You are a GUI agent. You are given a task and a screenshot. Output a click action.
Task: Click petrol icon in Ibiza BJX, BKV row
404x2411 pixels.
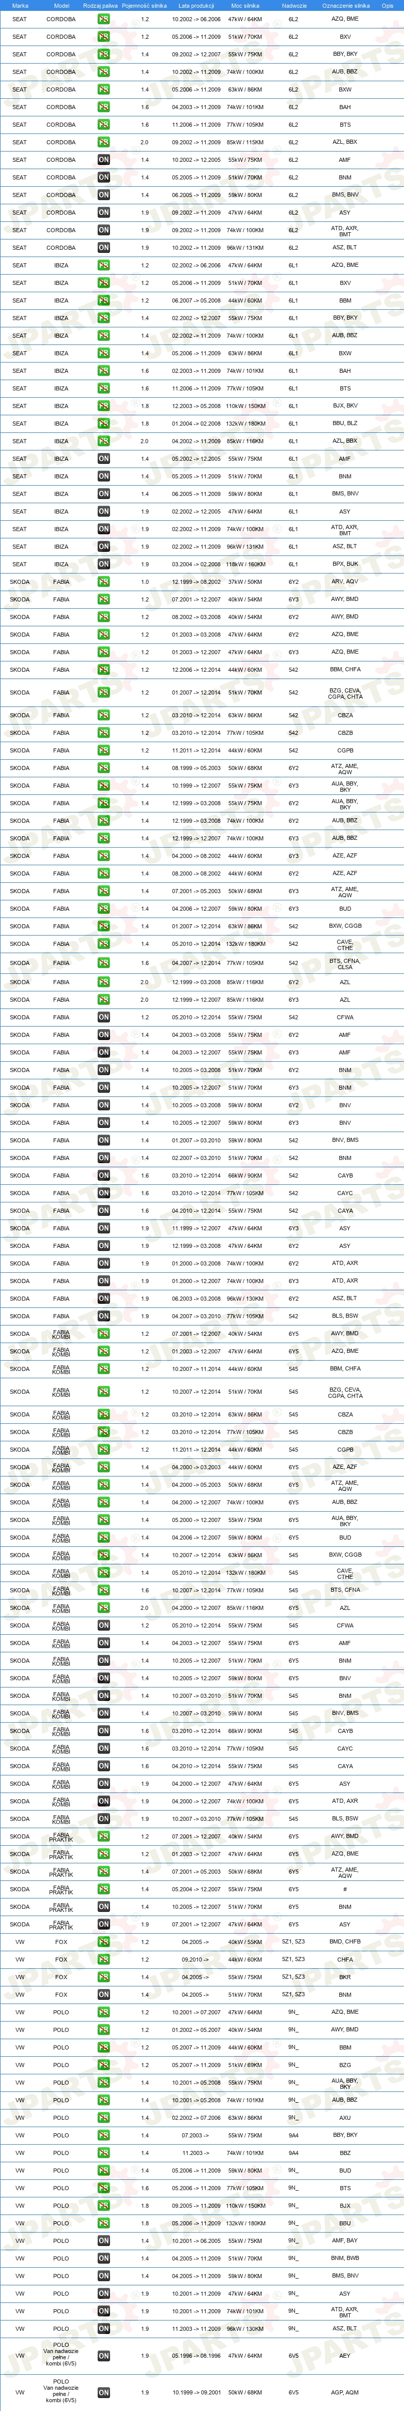104,406
